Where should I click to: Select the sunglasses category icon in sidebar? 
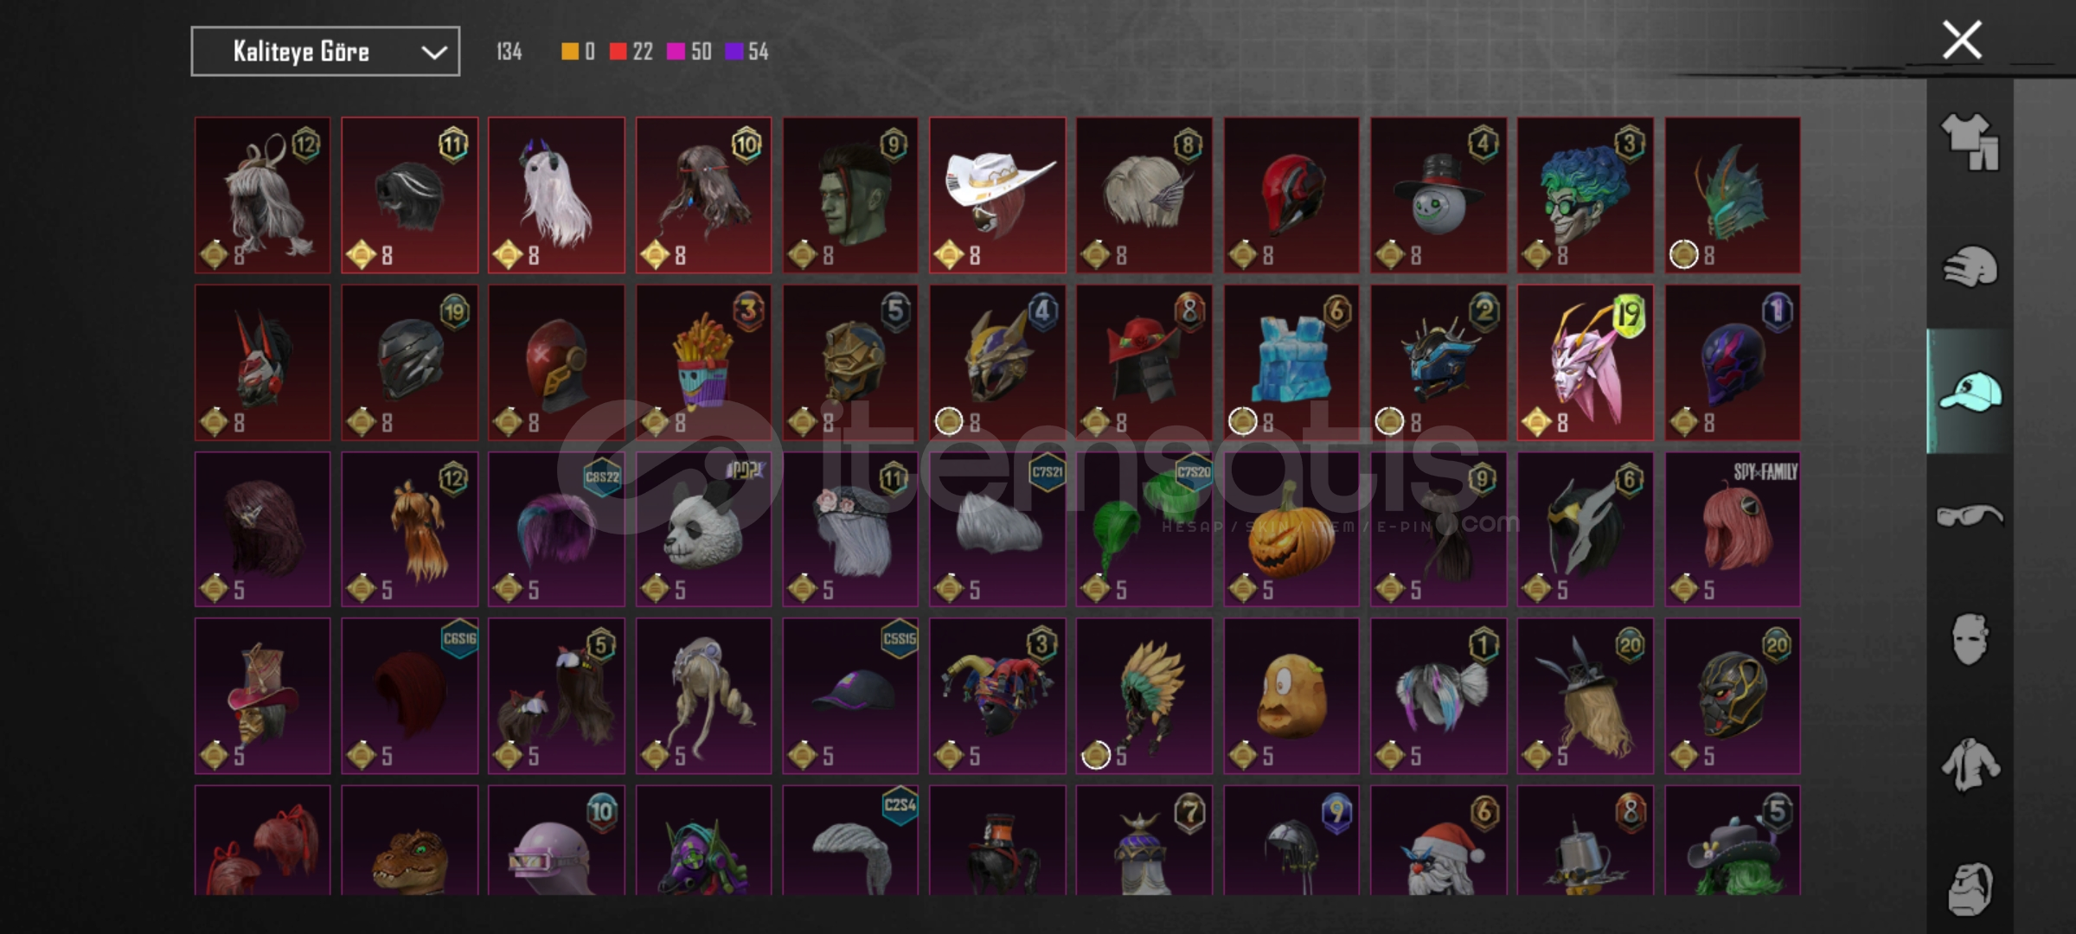[x=1970, y=515]
